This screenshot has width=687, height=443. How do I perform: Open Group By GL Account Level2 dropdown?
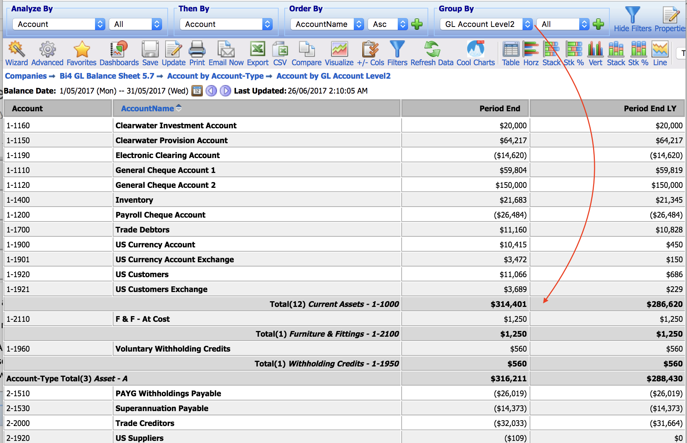point(486,24)
